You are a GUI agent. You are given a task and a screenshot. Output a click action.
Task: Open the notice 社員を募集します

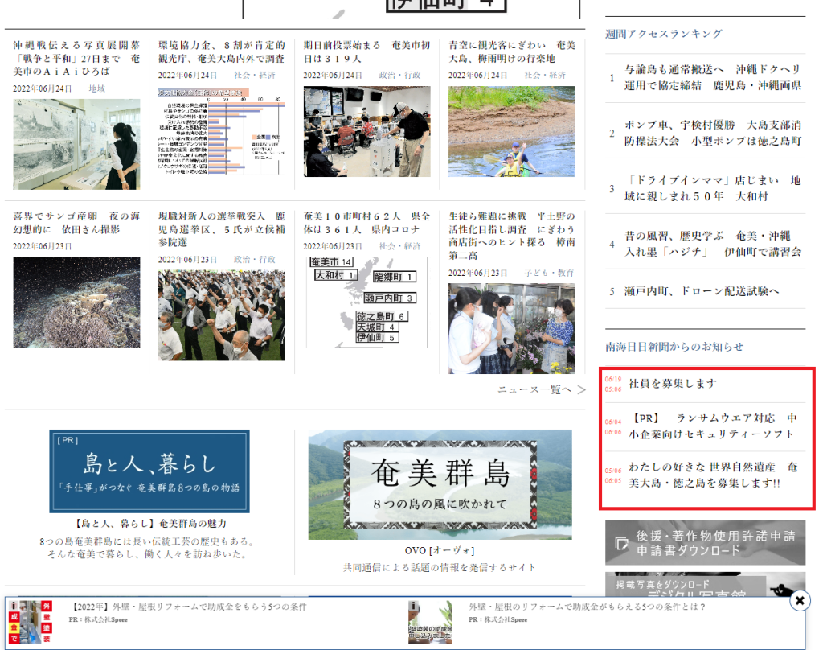[x=673, y=384]
